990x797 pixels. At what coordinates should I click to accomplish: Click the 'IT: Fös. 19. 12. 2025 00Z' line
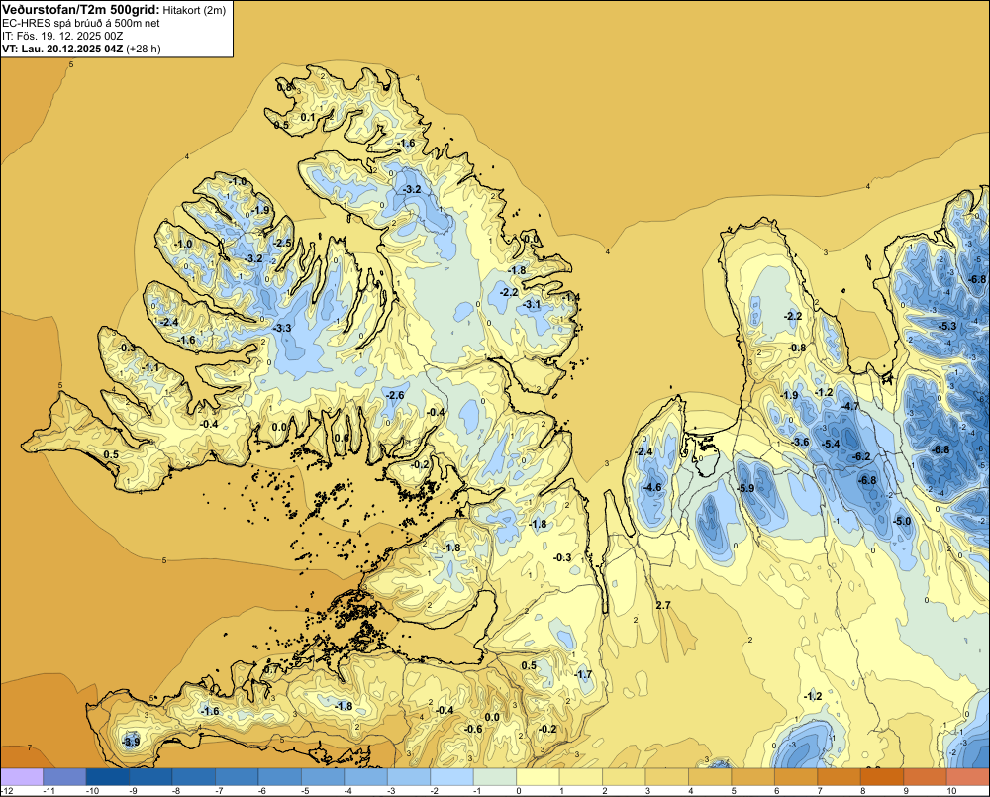click(x=62, y=36)
